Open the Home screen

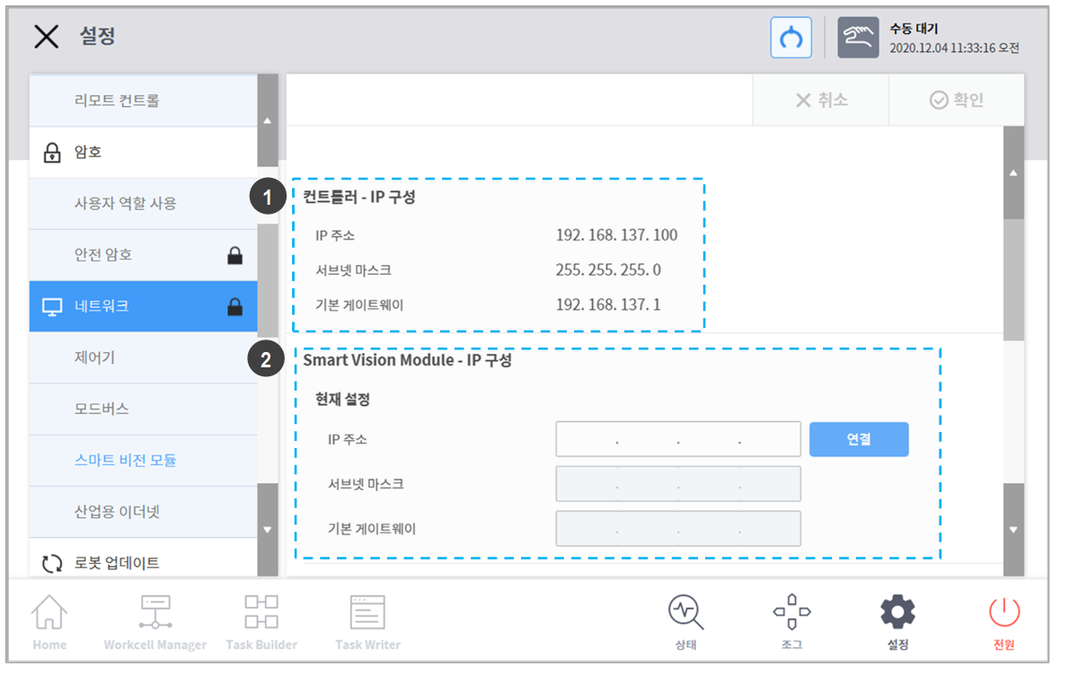49,622
